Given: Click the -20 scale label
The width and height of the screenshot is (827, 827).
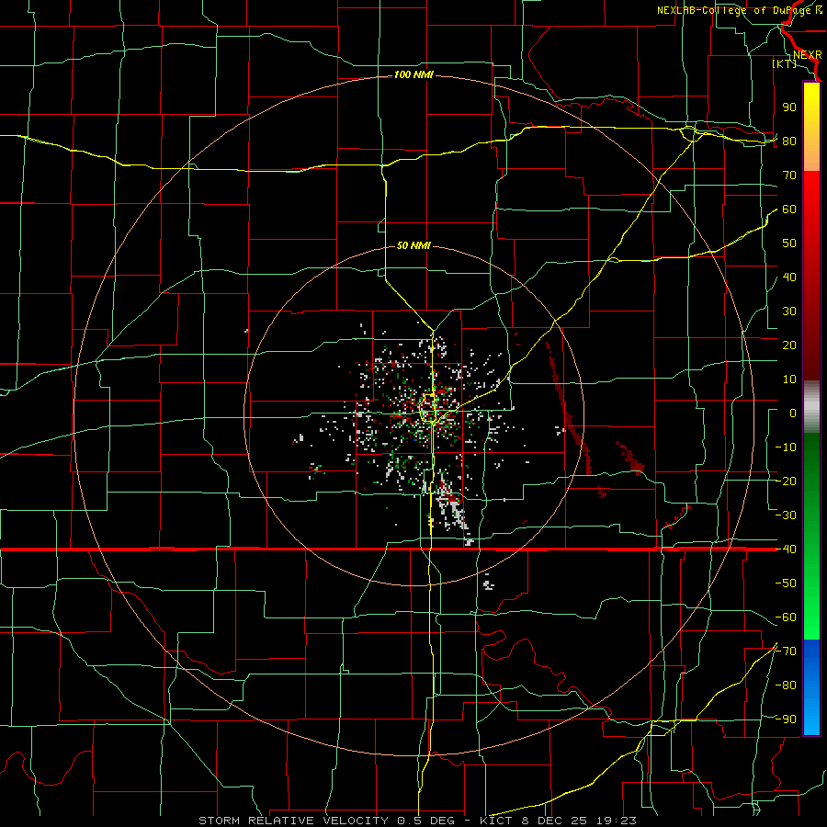Looking at the screenshot, I should (786, 481).
